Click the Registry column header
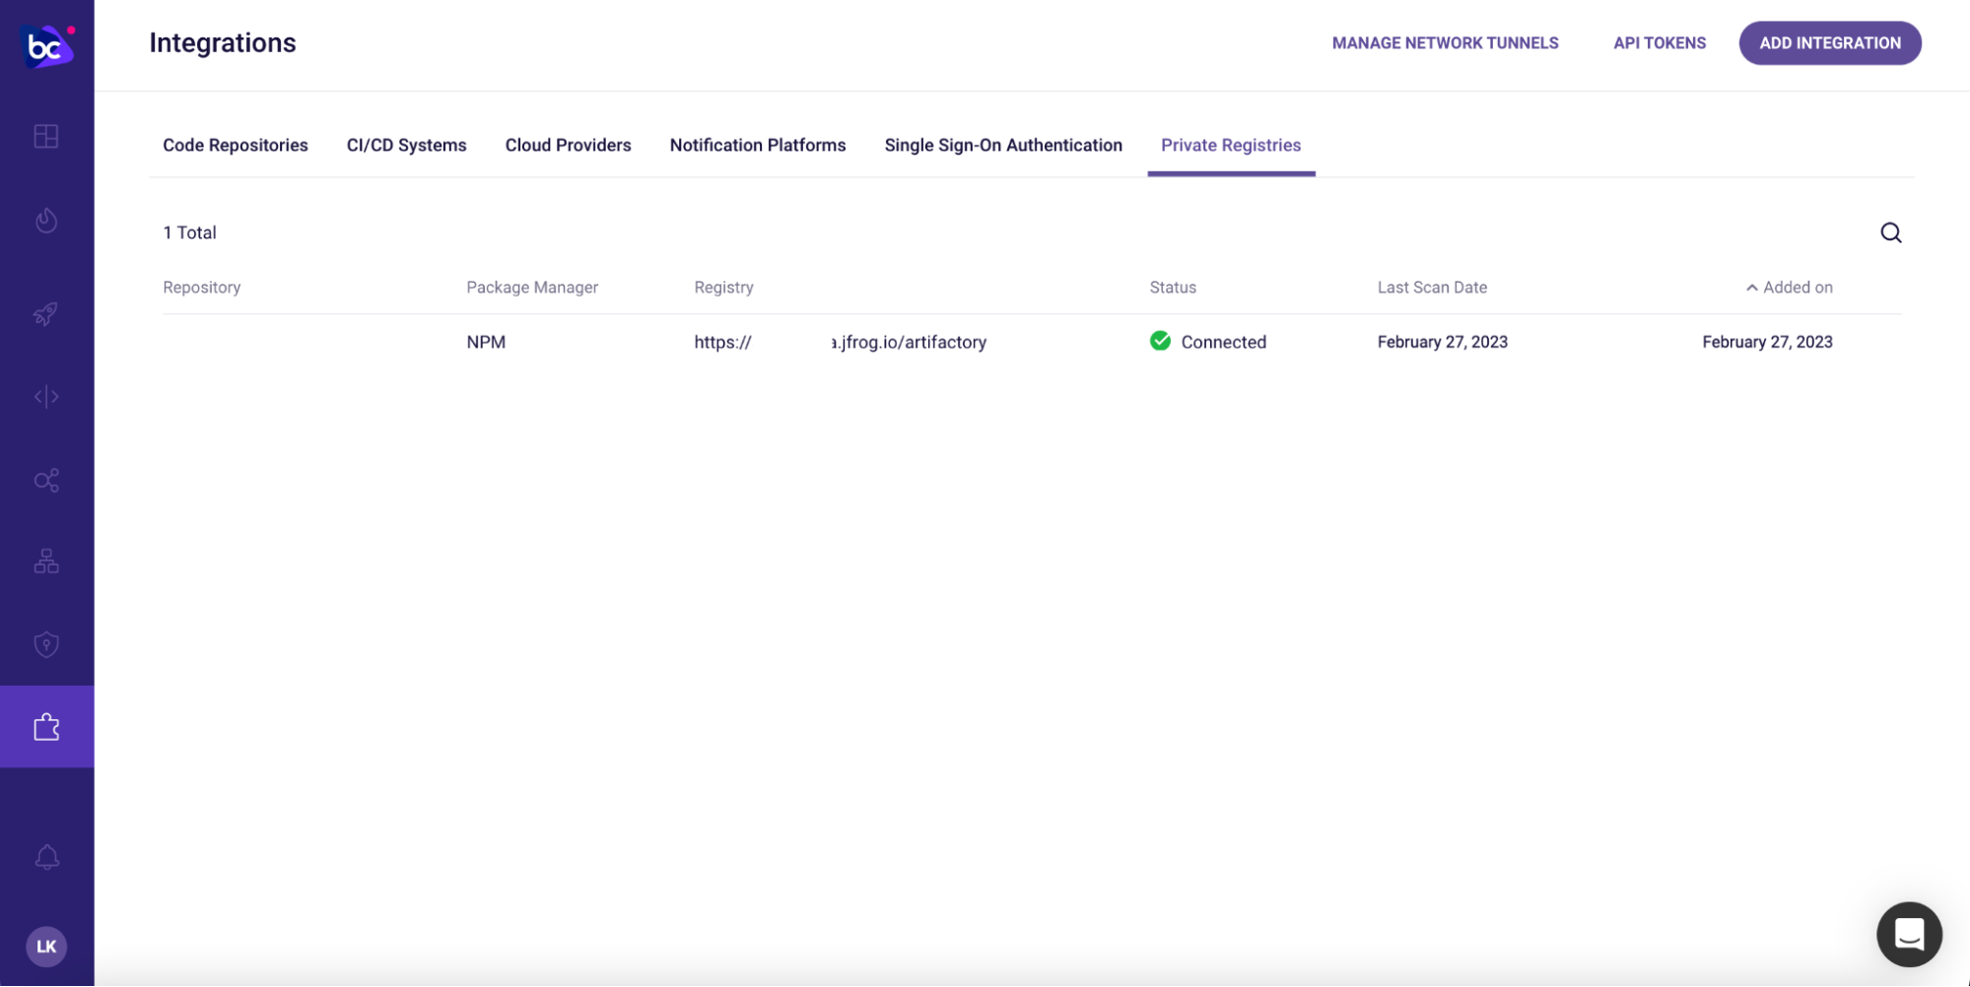 pos(723,288)
